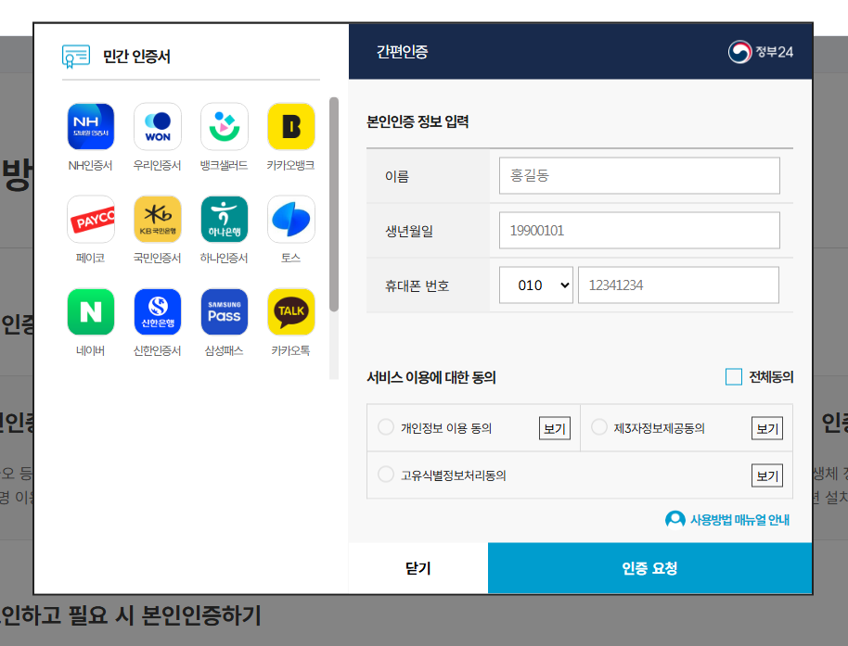Click the 닫기 button
The width and height of the screenshot is (848, 646).
[417, 568]
